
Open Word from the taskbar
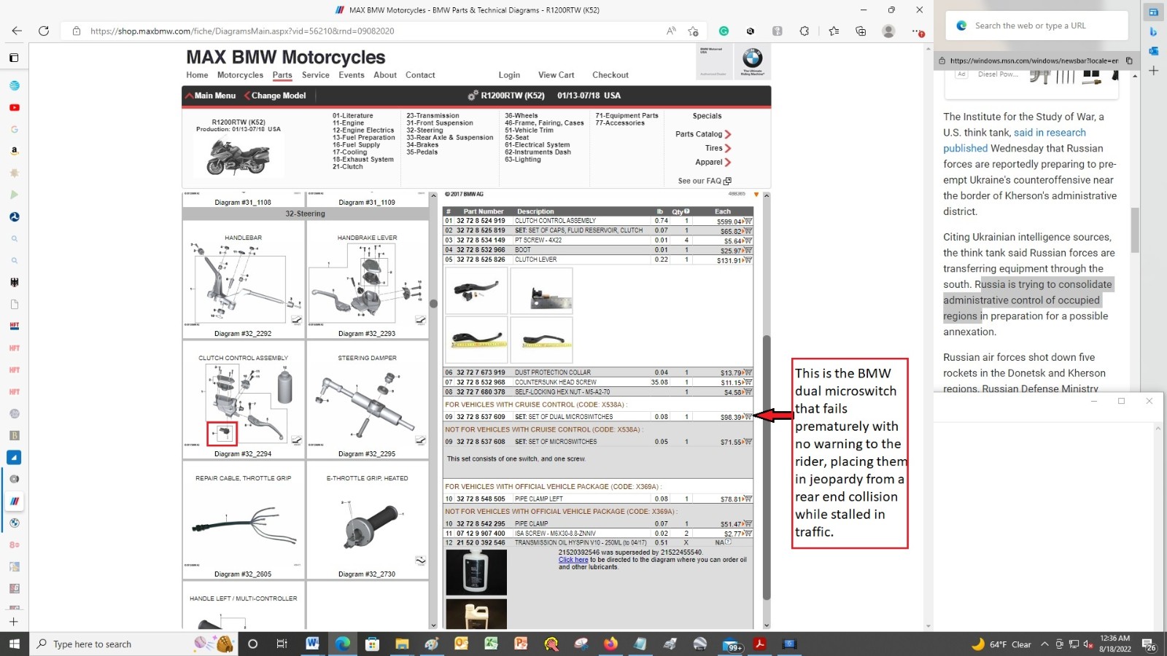click(313, 644)
